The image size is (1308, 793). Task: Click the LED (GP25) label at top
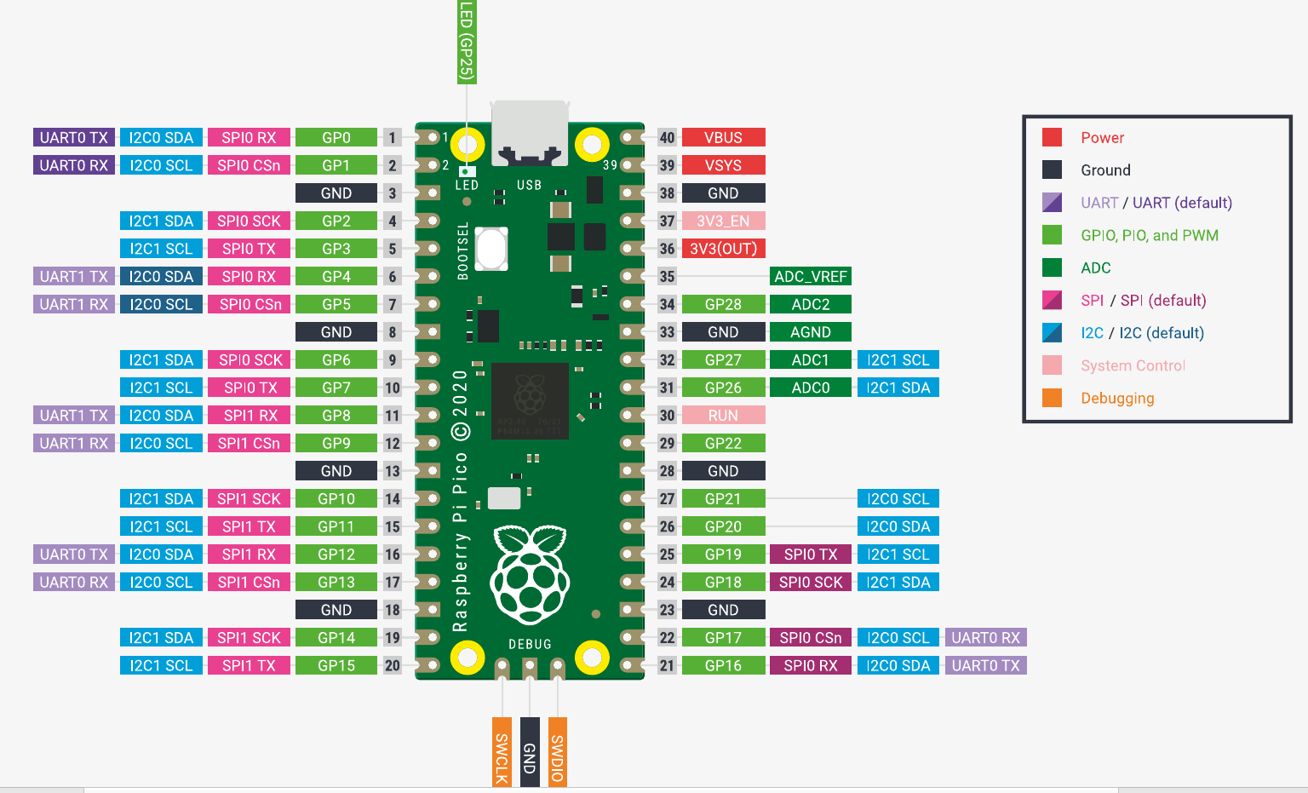coord(466,41)
